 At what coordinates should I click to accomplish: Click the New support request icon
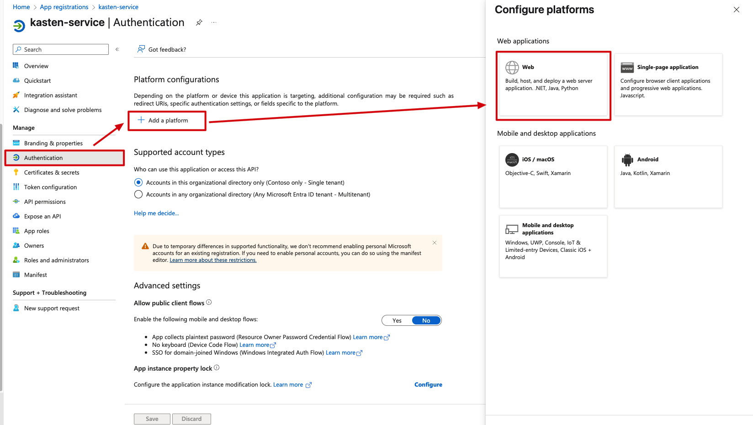(x=16, y=308)
